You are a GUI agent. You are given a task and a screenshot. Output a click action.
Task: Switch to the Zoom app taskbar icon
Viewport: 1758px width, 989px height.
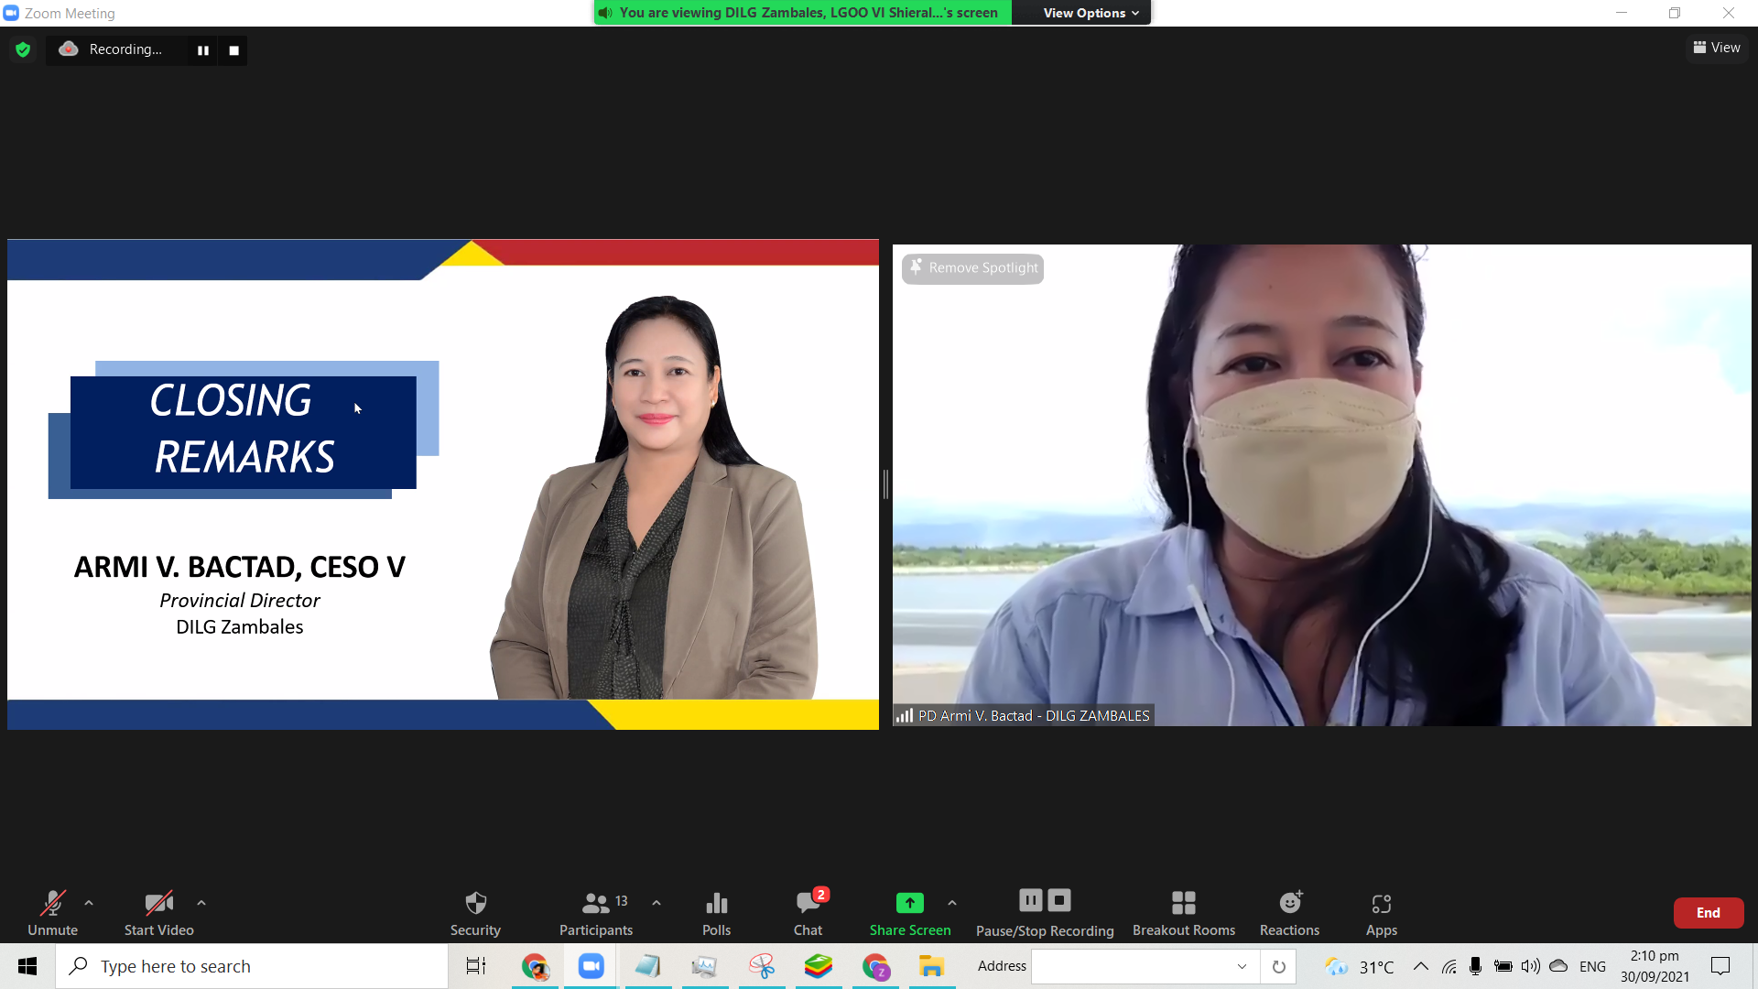[591, 966]
